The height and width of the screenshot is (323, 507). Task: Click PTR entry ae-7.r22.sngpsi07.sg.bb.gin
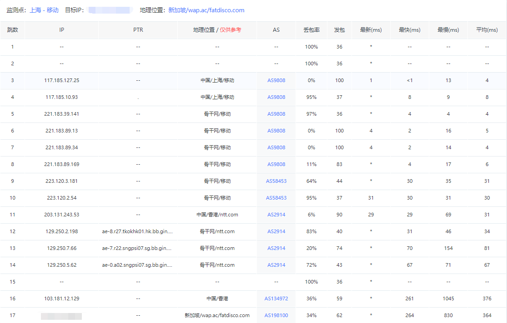137,248
